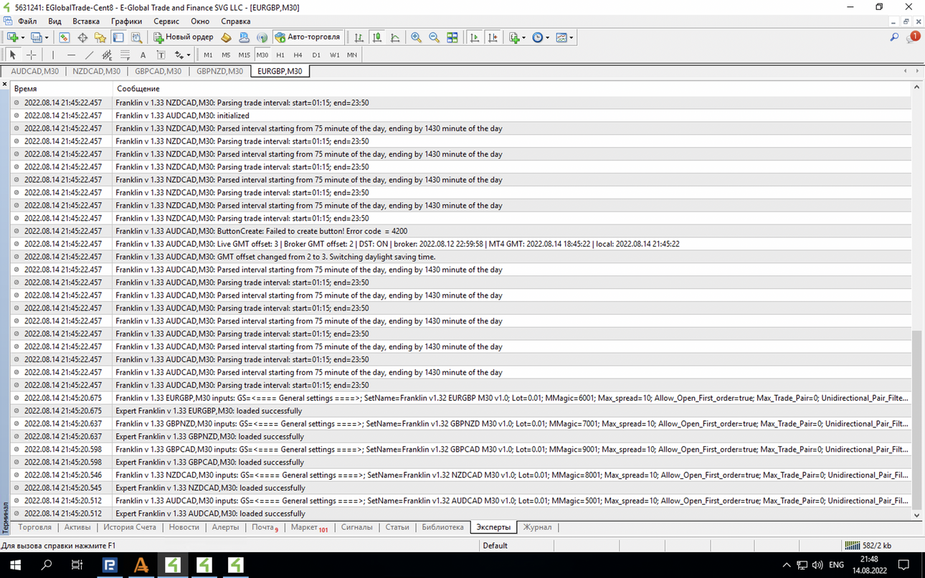Image resolution: width=925 pixels, height=578 pixels.
Task: Select the vertical line tool
Action: click(x=52, y=55)
